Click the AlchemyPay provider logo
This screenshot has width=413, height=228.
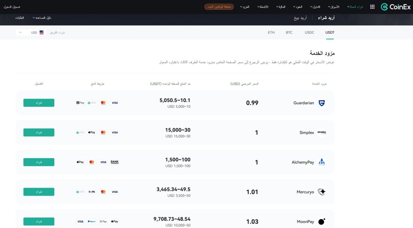pos(321,162)
